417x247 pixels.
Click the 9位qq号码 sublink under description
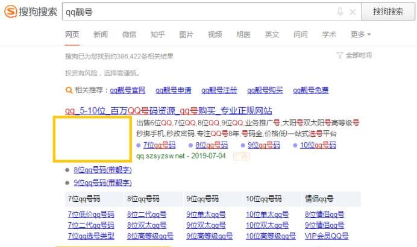264,145
